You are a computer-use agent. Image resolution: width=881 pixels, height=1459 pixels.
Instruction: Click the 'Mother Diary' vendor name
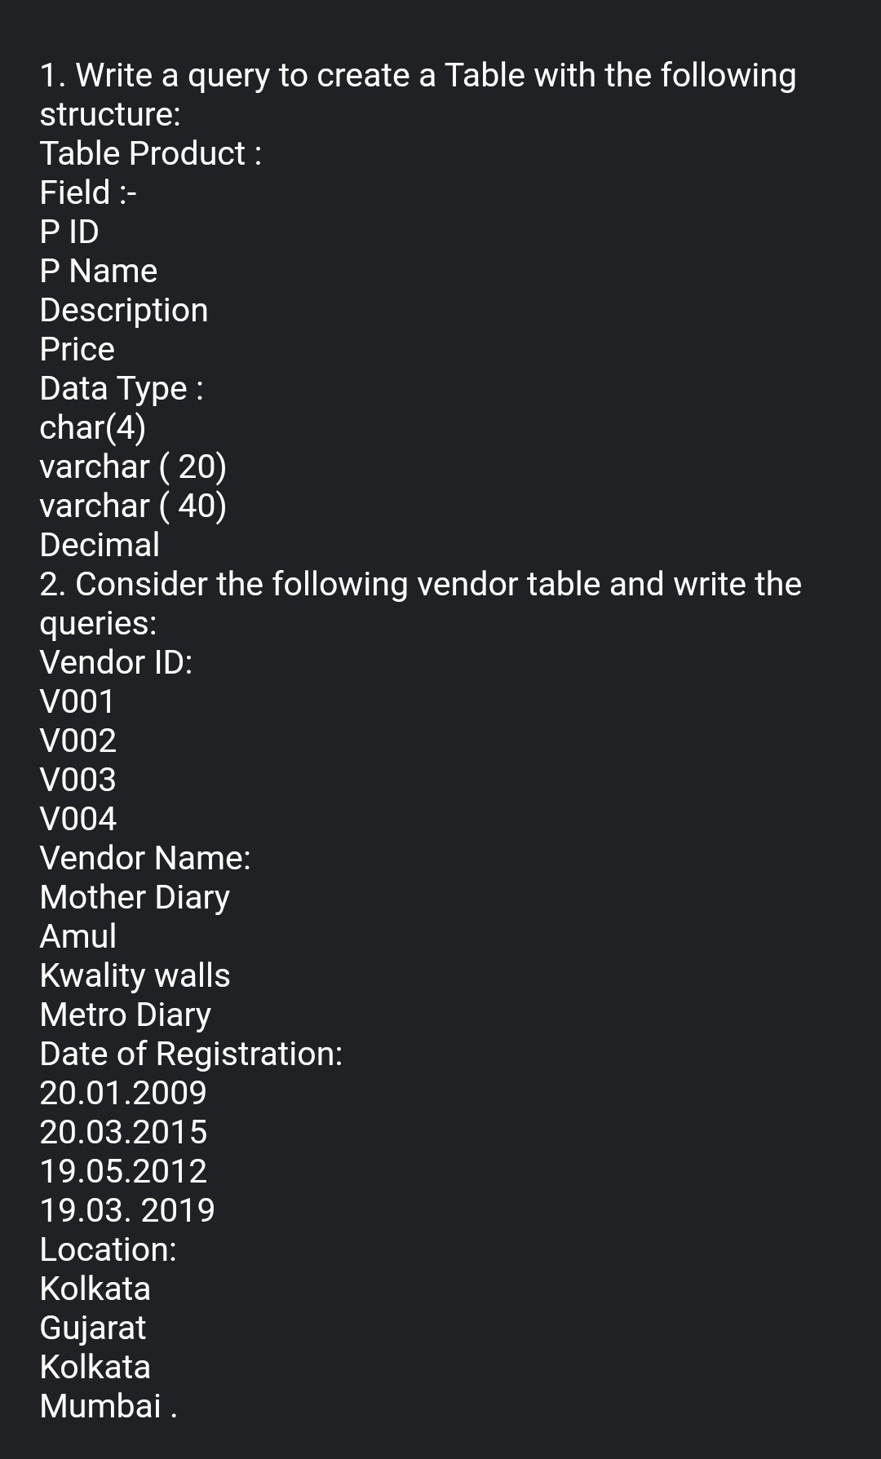[x=135, y=897]
